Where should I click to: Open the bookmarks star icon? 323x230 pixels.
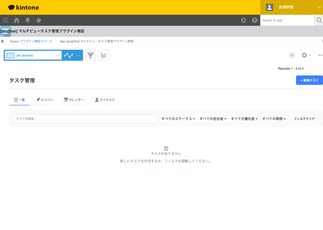[x=39, y=20]
